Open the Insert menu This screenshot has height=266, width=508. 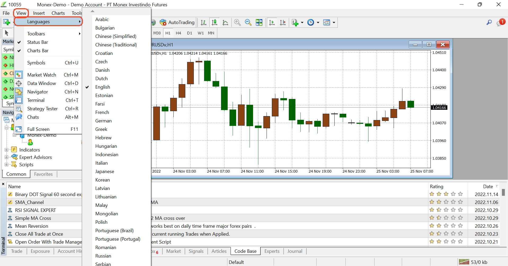coord(39,13)
